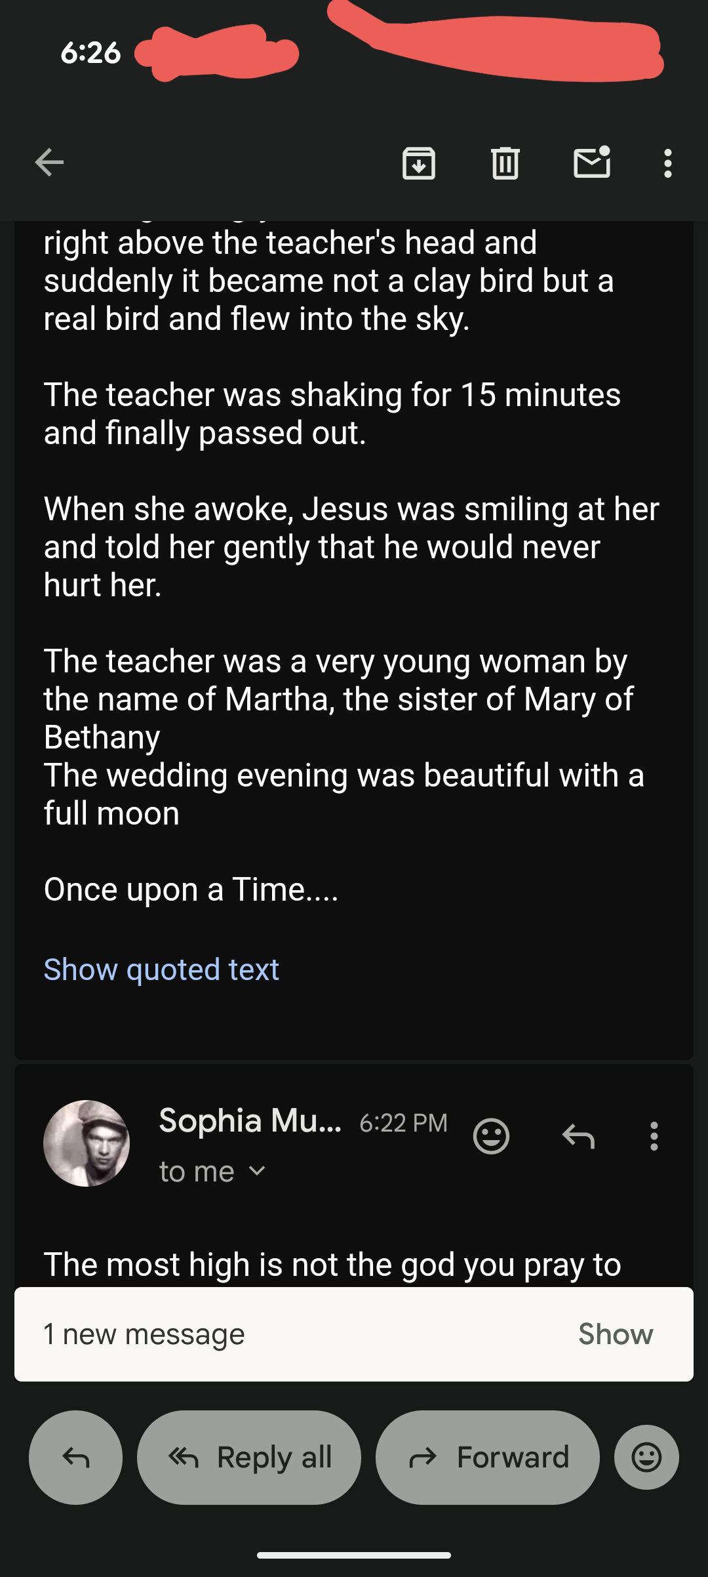The height and width of the screenshot is (1577, 708).
Task: Tap the sender name Sophia Mu...
Action: click(x=250, y=1120)
